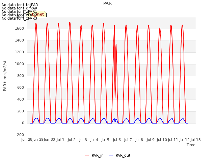Click the x-axis date Jul 10

click(x=162, y=140)
